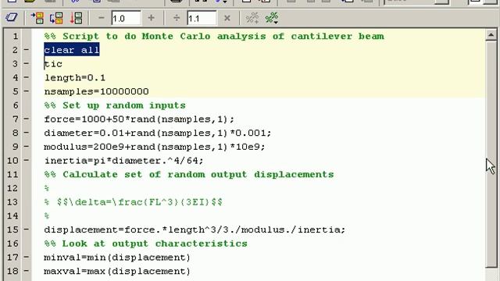Click the highlighted 'clear all' text
This screenshot has width=500, height=281.
[x=72, y=50]
